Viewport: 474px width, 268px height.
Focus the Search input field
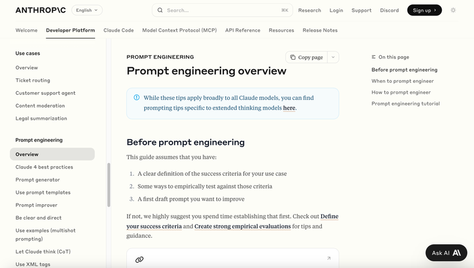pos(222,10)
